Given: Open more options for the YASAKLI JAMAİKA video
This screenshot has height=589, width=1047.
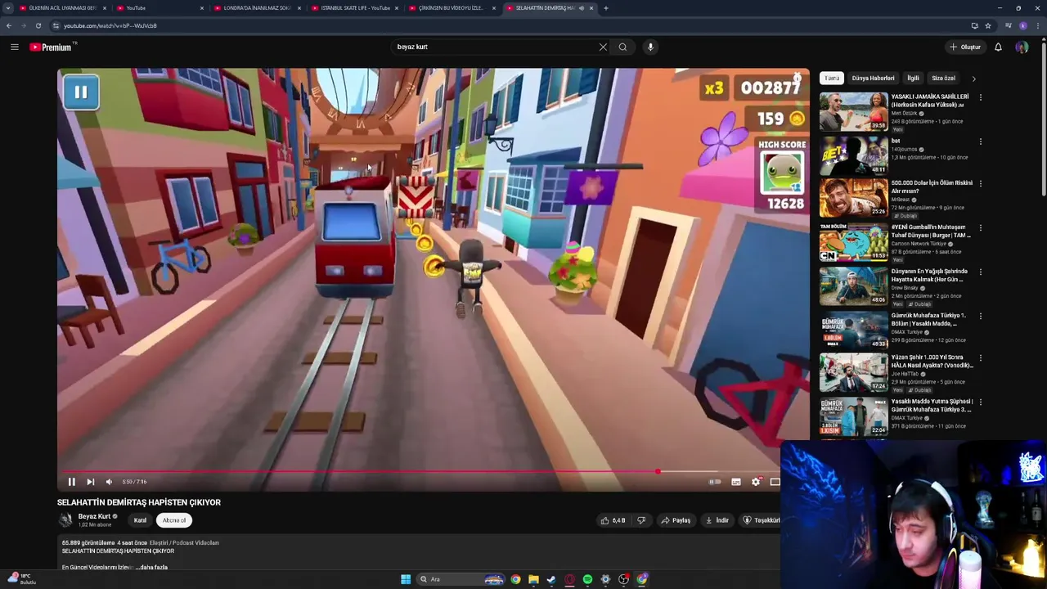Looking at the screenshot, I should pos(980,97).
